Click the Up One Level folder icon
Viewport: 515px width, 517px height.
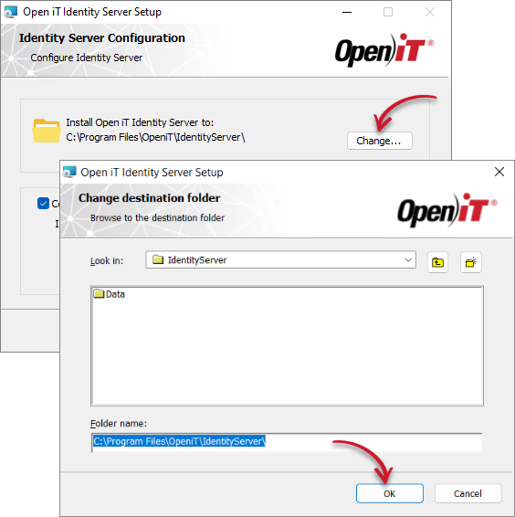pyautogui.click(x=437, y=262)
